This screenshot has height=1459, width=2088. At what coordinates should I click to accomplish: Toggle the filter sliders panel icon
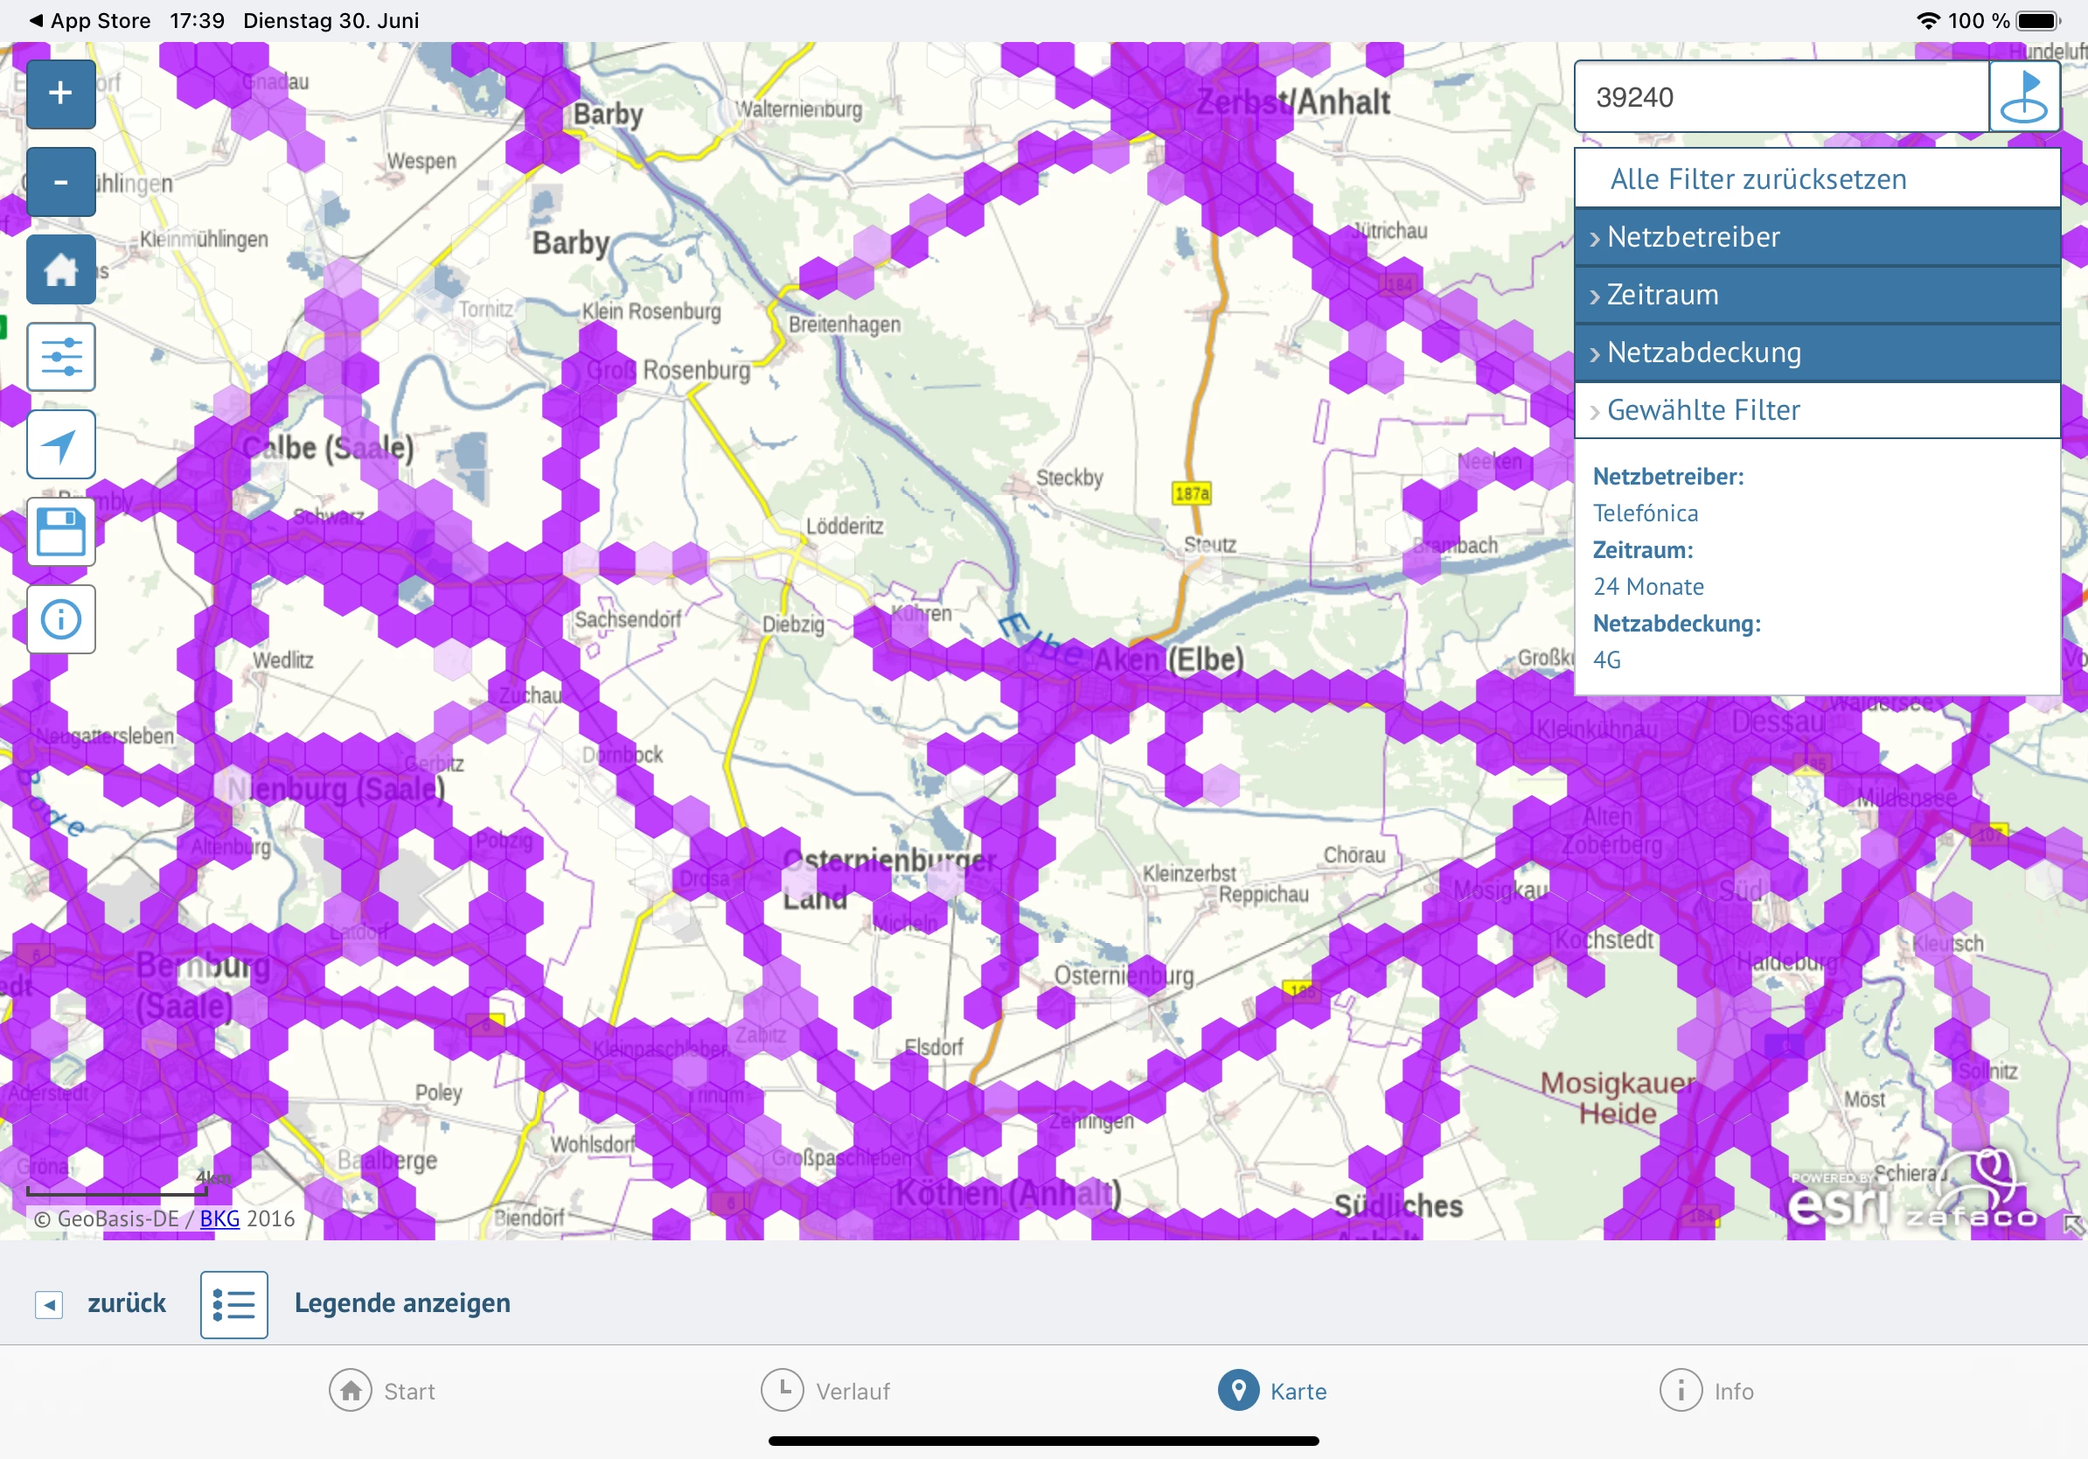(61, 357)
